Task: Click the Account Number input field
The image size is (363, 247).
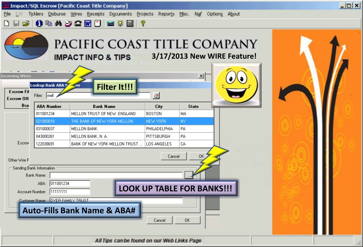Action: pyautogui.click(x=70, y=191)
